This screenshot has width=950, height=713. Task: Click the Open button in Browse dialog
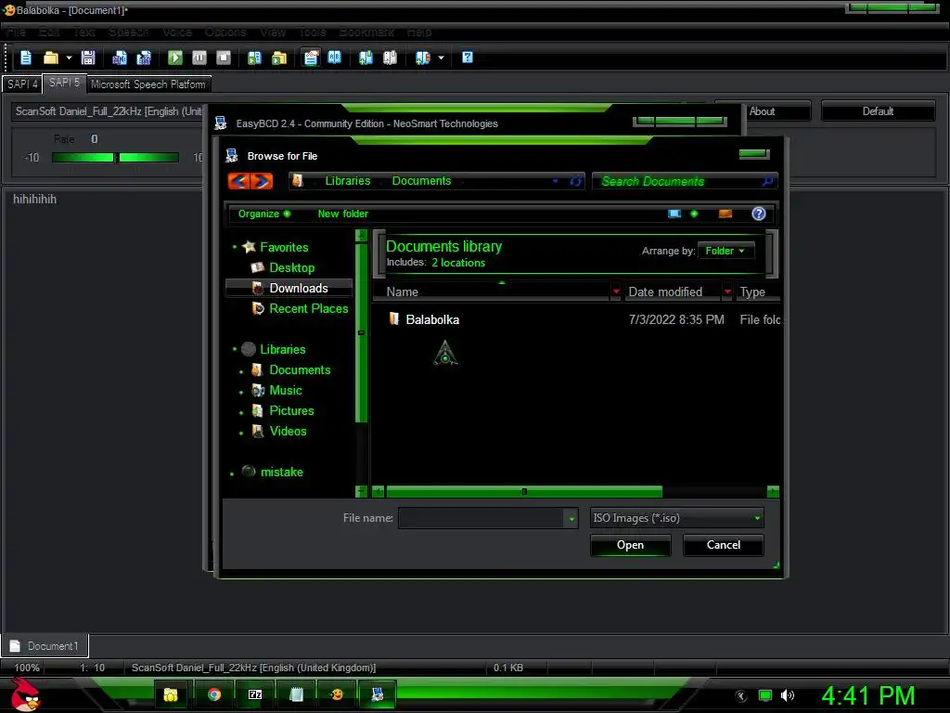[630, 545]
